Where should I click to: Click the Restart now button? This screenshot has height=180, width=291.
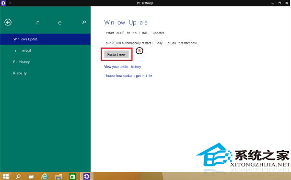(116, 54)
